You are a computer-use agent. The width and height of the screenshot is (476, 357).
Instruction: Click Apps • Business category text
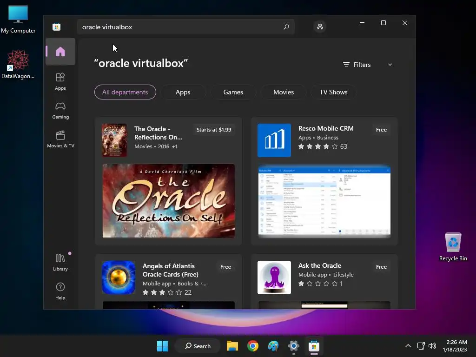coord(318,138)
